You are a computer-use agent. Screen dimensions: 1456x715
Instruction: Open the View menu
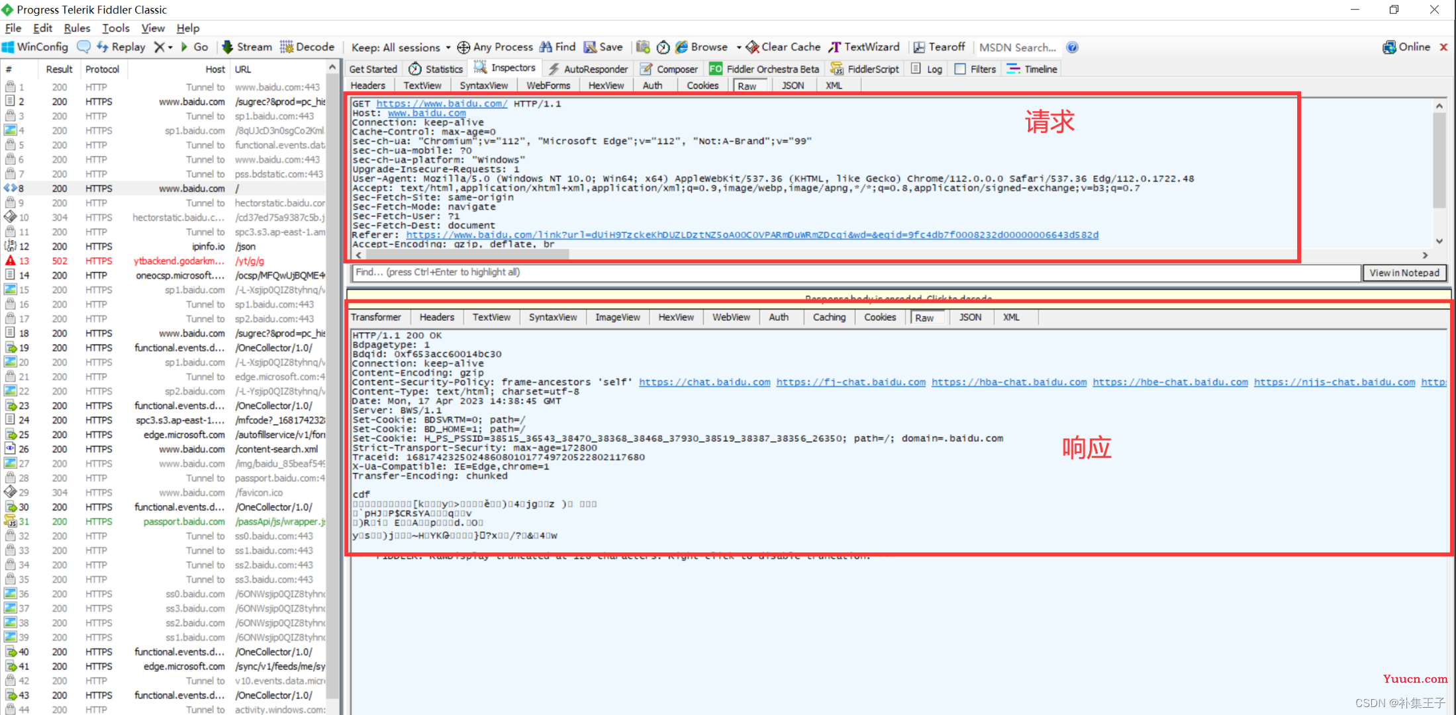tap(153, 28)
